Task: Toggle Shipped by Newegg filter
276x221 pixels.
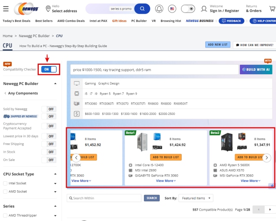Action: click(49, 117)
